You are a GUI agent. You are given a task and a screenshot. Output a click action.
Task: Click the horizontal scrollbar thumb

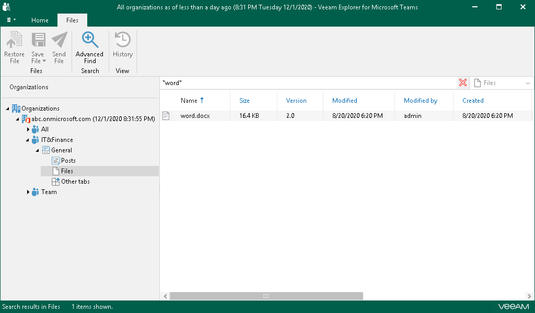click(x=266, y=296)
